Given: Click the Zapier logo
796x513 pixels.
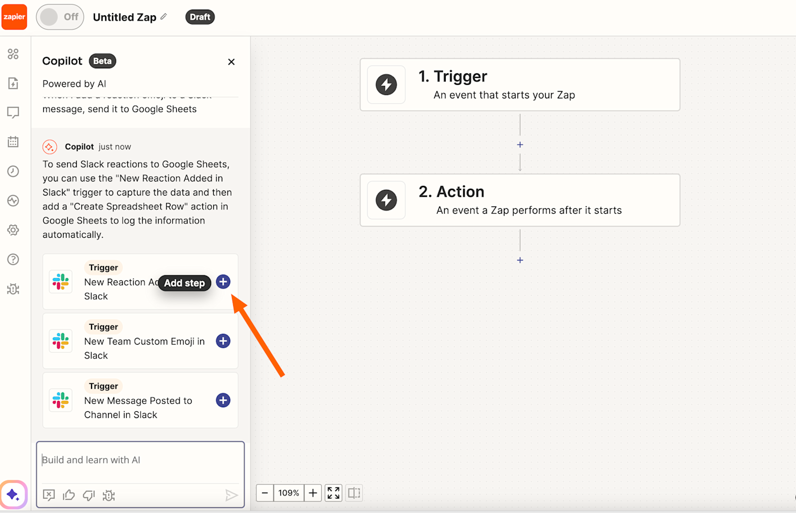Looking at the screenshot, I should coord(14,16).
